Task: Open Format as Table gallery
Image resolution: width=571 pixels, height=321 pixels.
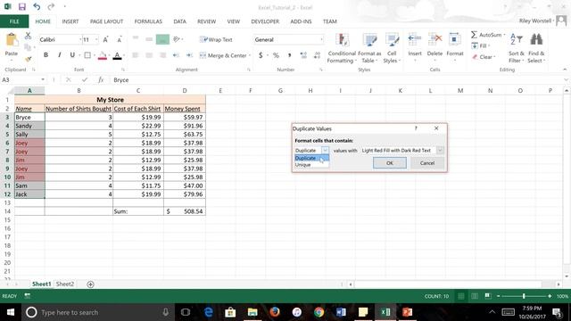Action: (369, 48)
